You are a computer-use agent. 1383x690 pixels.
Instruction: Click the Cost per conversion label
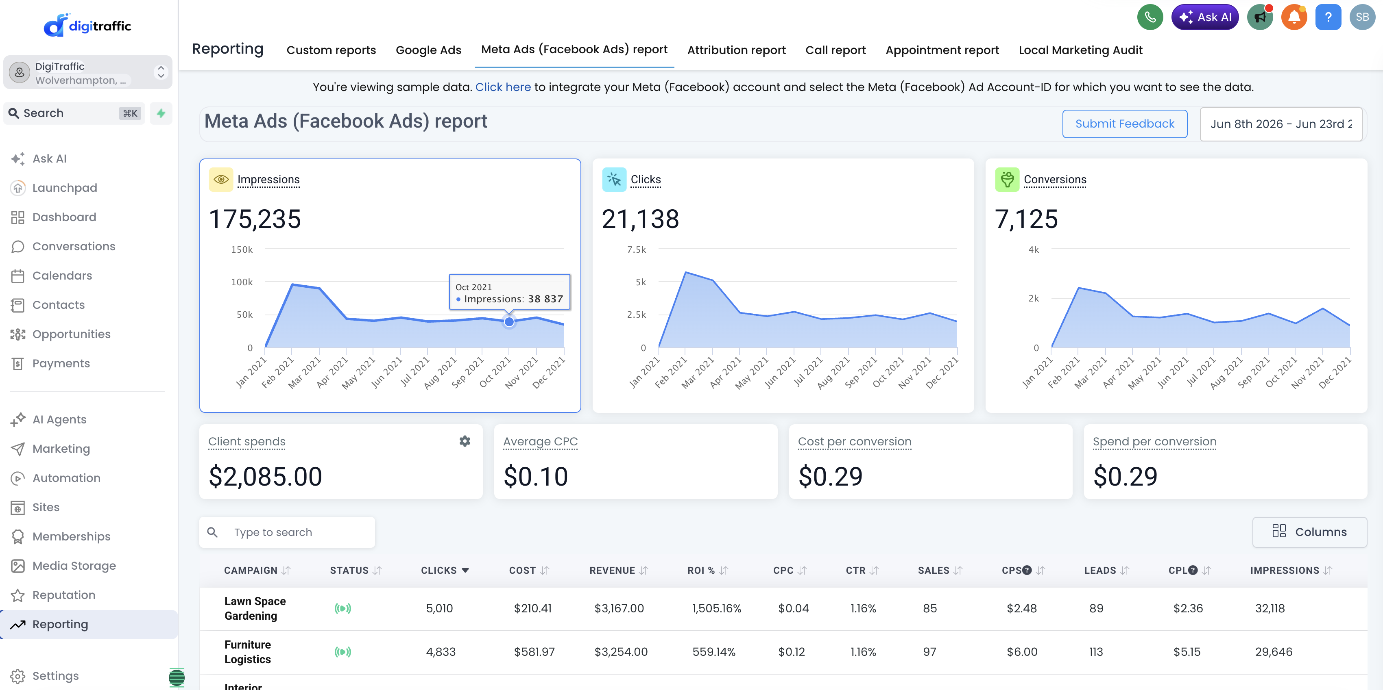click(854, 442)
